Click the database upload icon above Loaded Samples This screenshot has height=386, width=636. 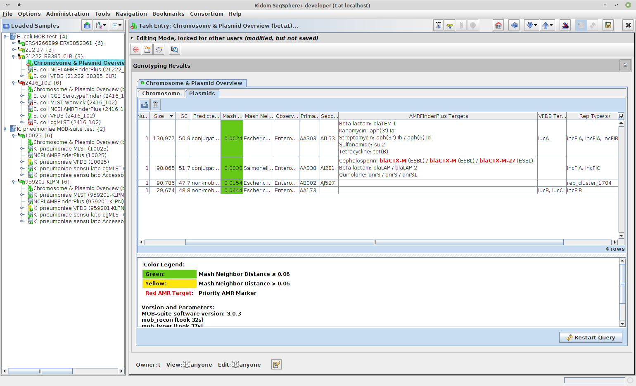coord(87,25)
